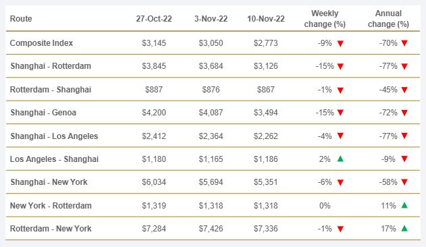Click the red down arrow for Composite Index weekly change
This screenshot has height=247, width=426.
(340, 43)
